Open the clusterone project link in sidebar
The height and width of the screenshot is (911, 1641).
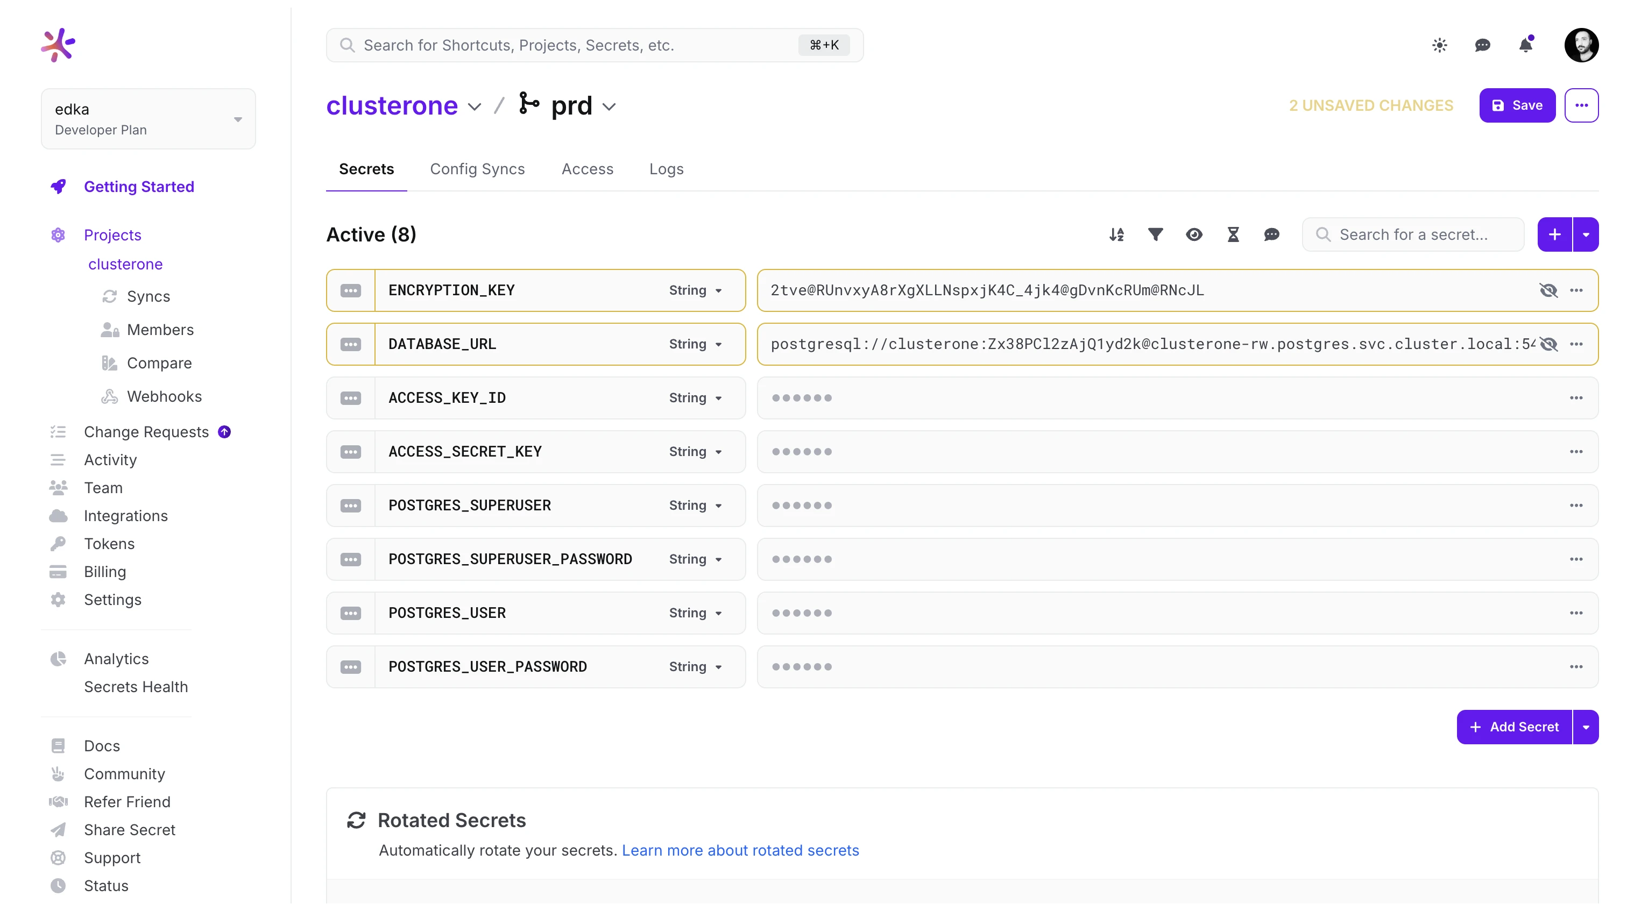point(125,264)
